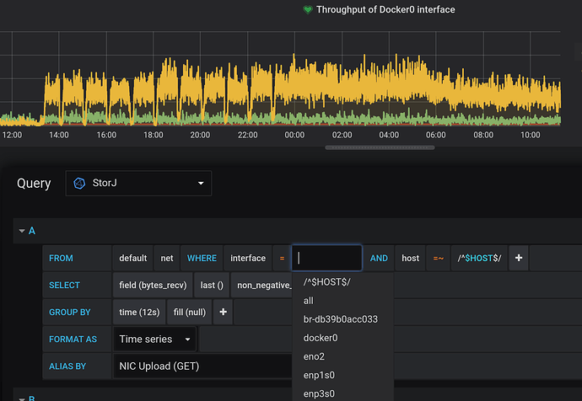Add a GROUP BY clause with the plus icon
The image size is (582, 401).
click(224, 313)
